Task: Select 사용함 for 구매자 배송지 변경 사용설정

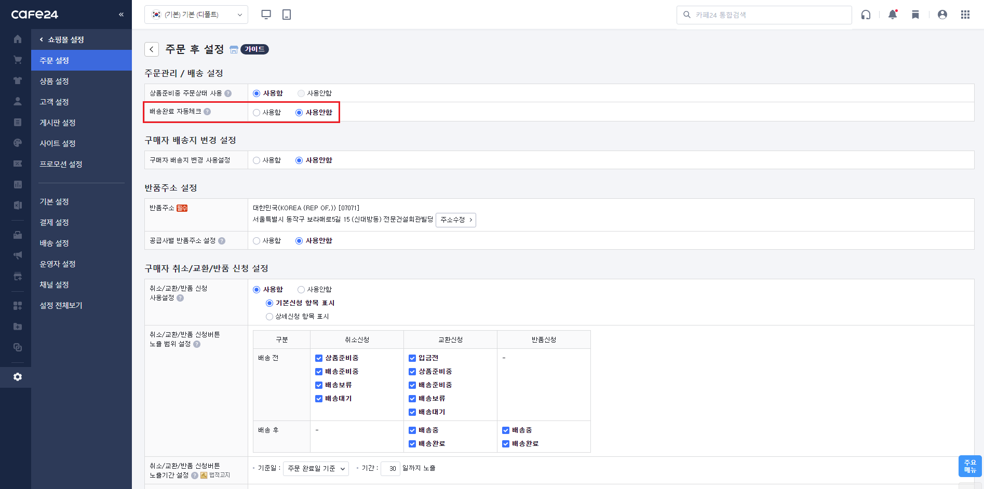Action: 257,160
